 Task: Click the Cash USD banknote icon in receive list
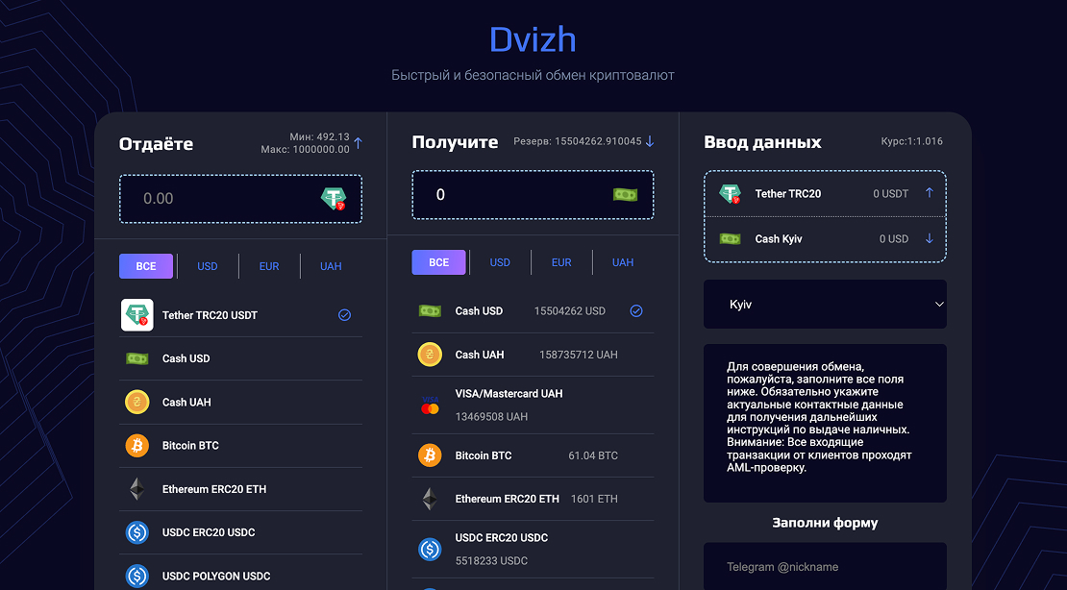[x=430, y=311]
